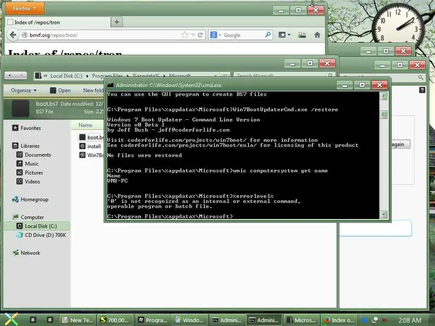Screen dimensions: 435x326
Task: Click New folder in Explorer toolbar
Action: coord(93,90)
